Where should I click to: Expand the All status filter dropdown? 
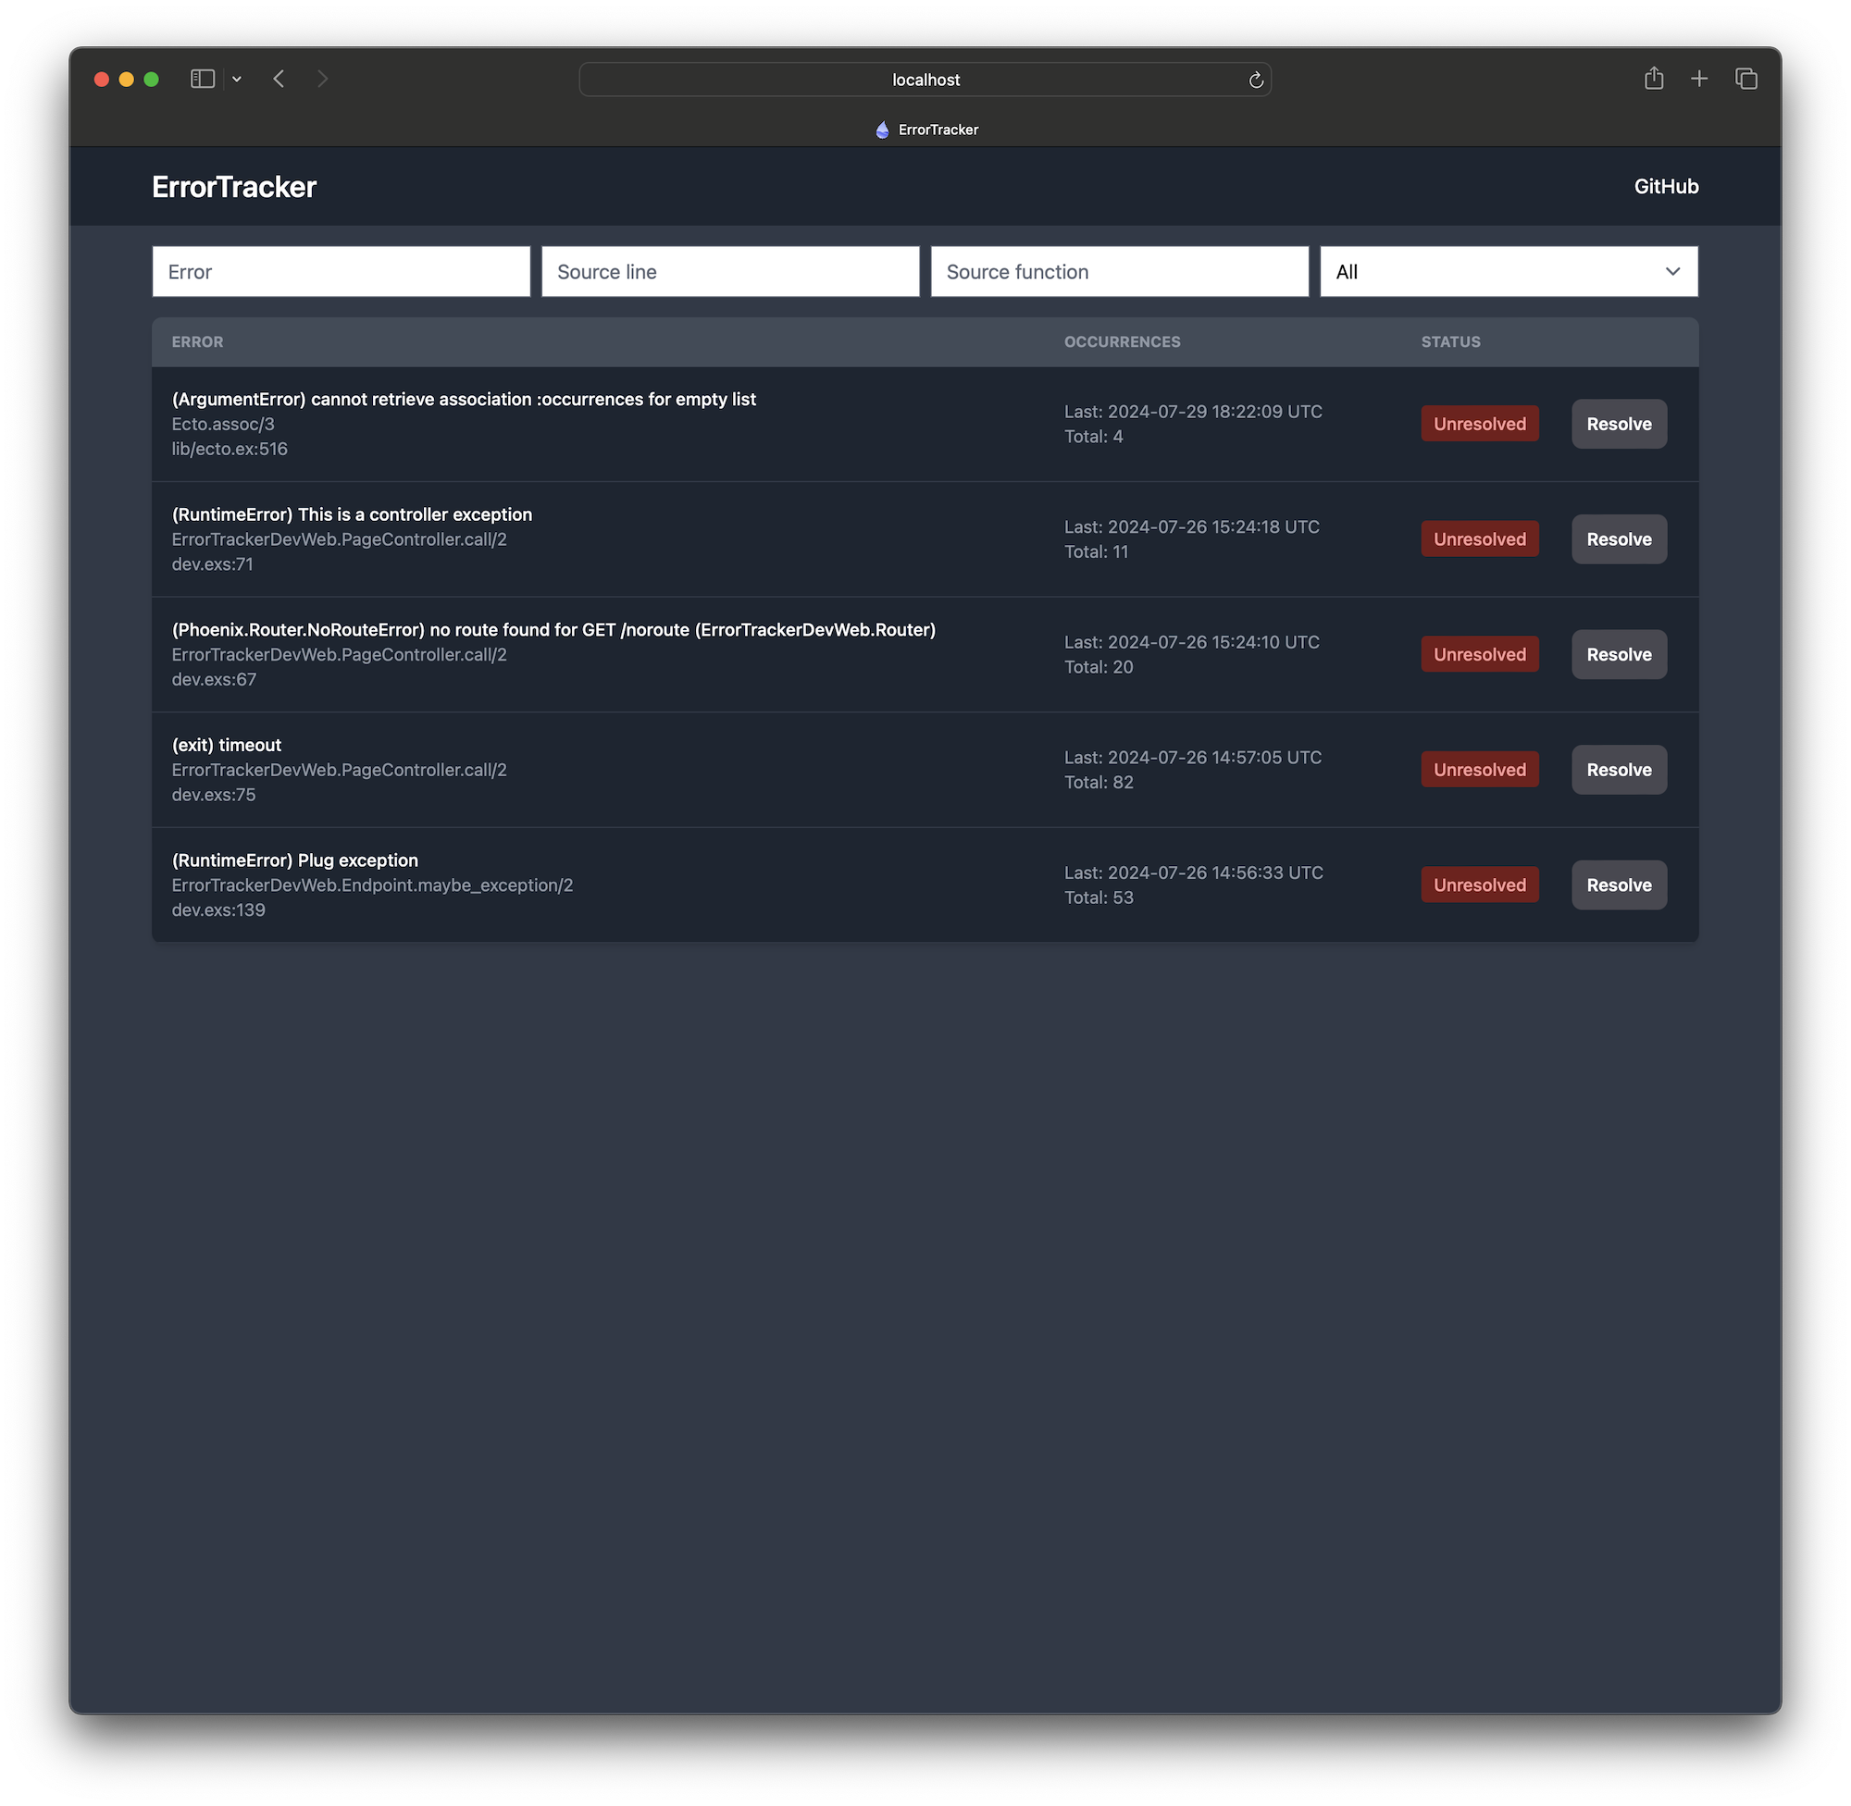click(1509, 271)
